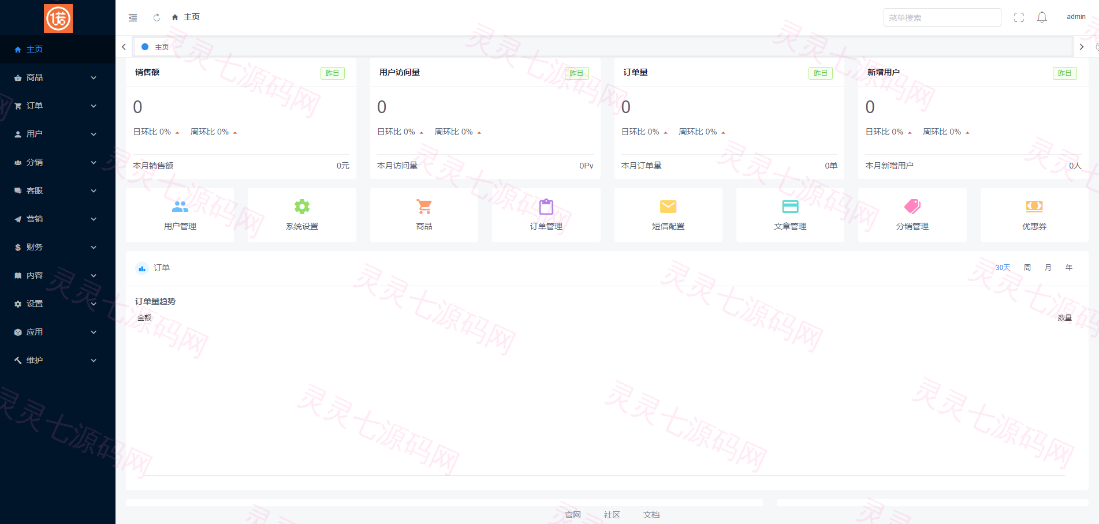Click the 昨日 tag on 销售额 card

[333, 73]
